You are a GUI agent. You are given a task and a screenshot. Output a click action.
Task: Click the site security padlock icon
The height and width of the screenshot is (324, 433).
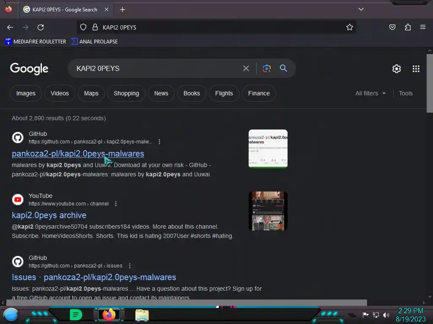(x=95, y=27)
